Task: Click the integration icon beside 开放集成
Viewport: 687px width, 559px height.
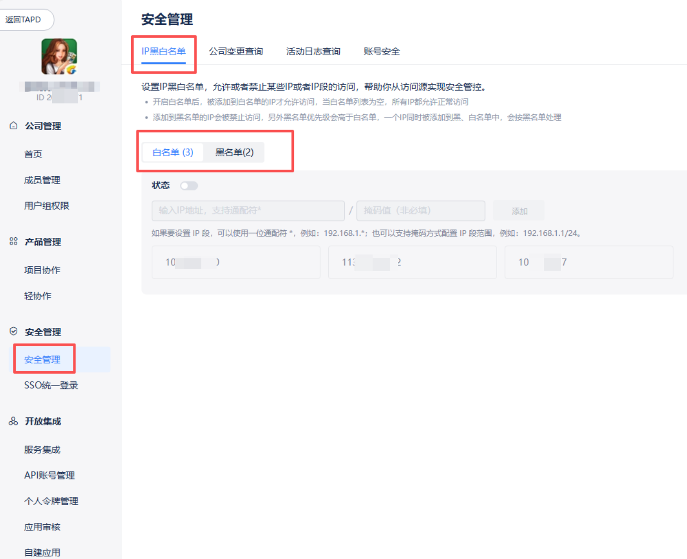Action: [x=13, y=421]
